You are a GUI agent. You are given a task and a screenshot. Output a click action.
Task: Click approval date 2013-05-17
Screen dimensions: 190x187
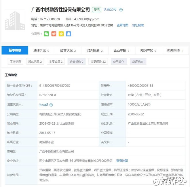click(47, 133)
